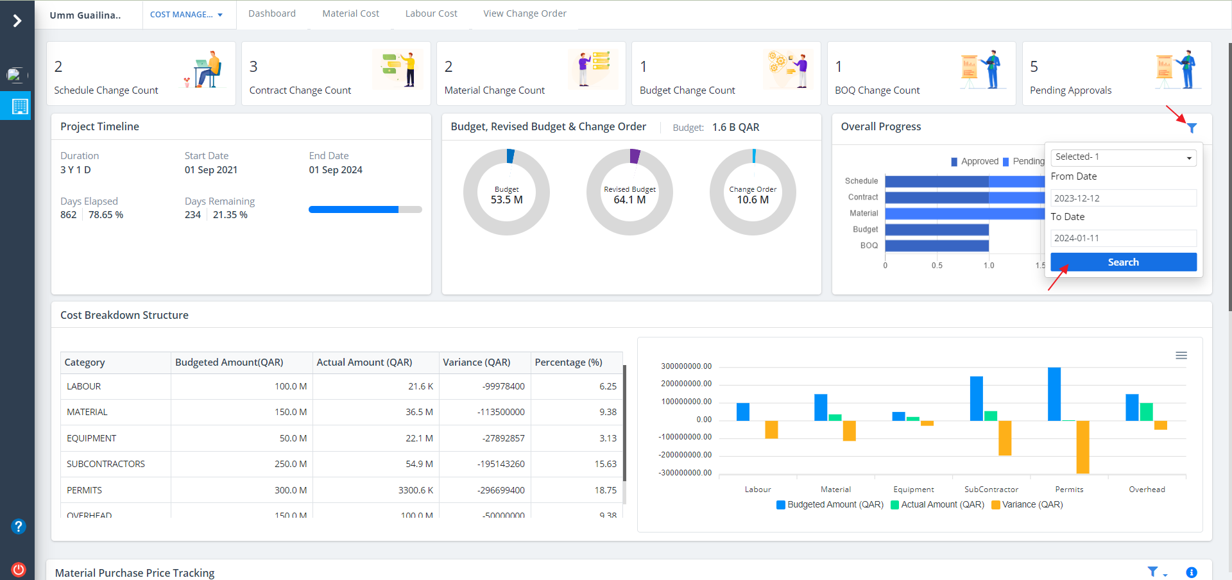
Task: Open Material Purchase Price Tracking filter
Action: [1153, 572]
